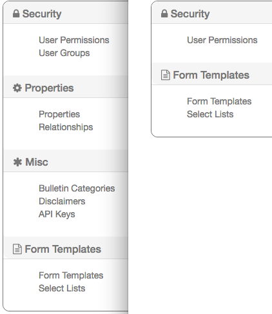Select the Misc section header
The width and height of the screenshot is (272, 314).
tap(66, 162)
